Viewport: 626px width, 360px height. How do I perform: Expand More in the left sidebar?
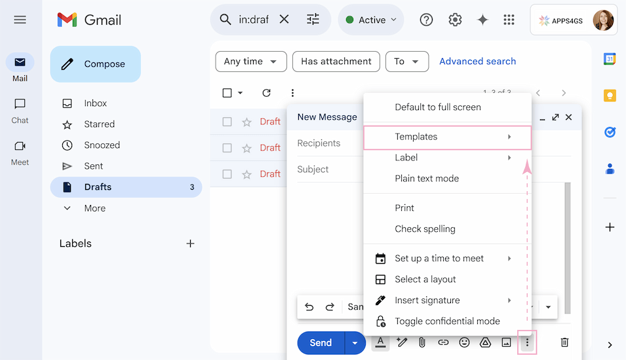point(94,208)
